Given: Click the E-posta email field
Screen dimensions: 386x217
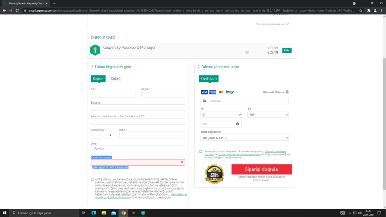Looking at the screenshot, I should tap(138, 107).
